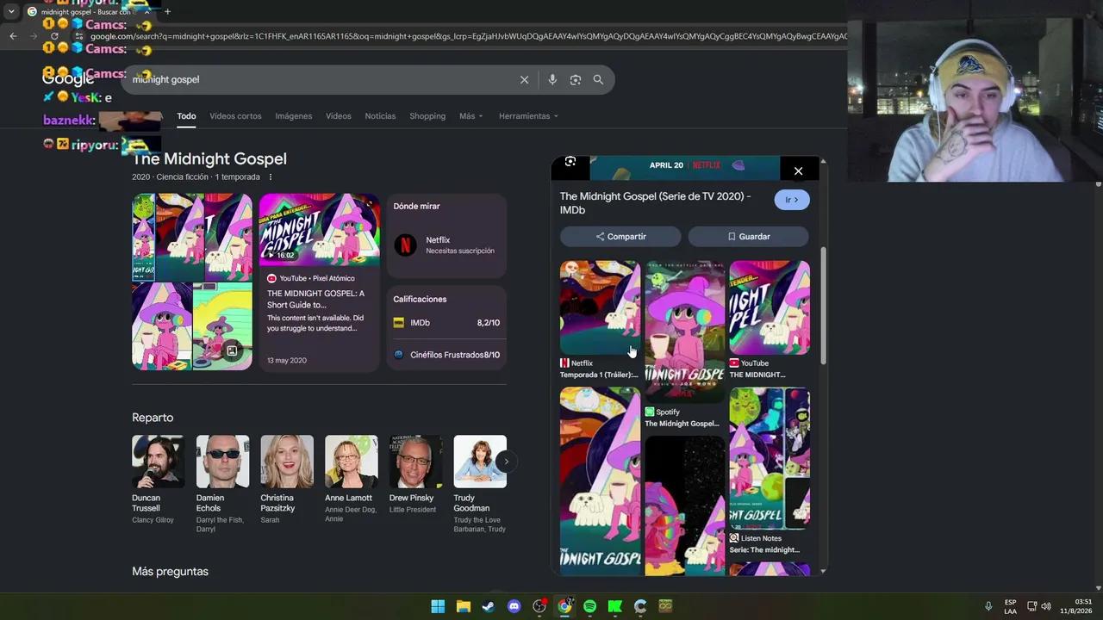1103x620 pixels.
Task: Open the Kick app in the taskbar
Action: pos(615,606)
